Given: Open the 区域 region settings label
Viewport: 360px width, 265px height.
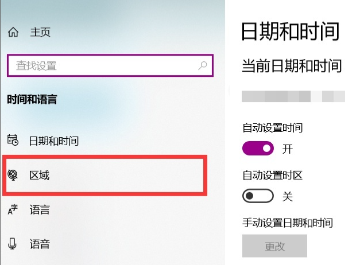Looking at the screenshot, I should point(40,175).
